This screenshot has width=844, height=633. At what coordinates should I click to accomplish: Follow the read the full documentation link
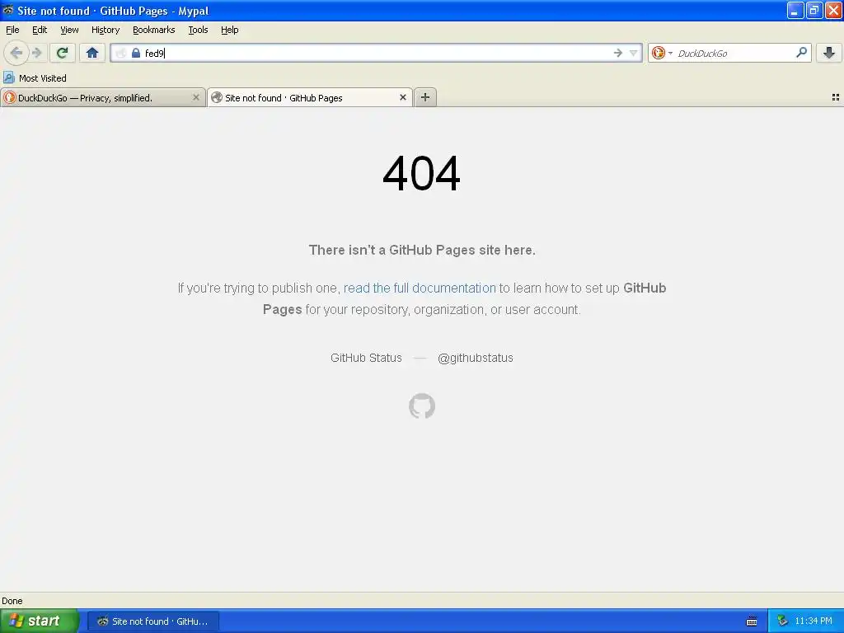tap(420, 288)
